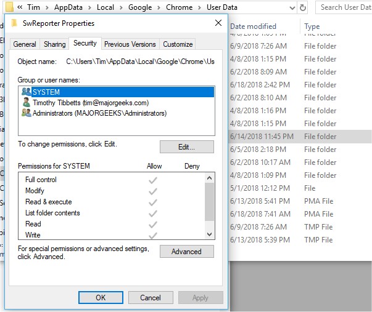Viewport: 372px width, 312px height.
Task: Expand the breadcrumb arrow after Google
Action: pos(159,8)
